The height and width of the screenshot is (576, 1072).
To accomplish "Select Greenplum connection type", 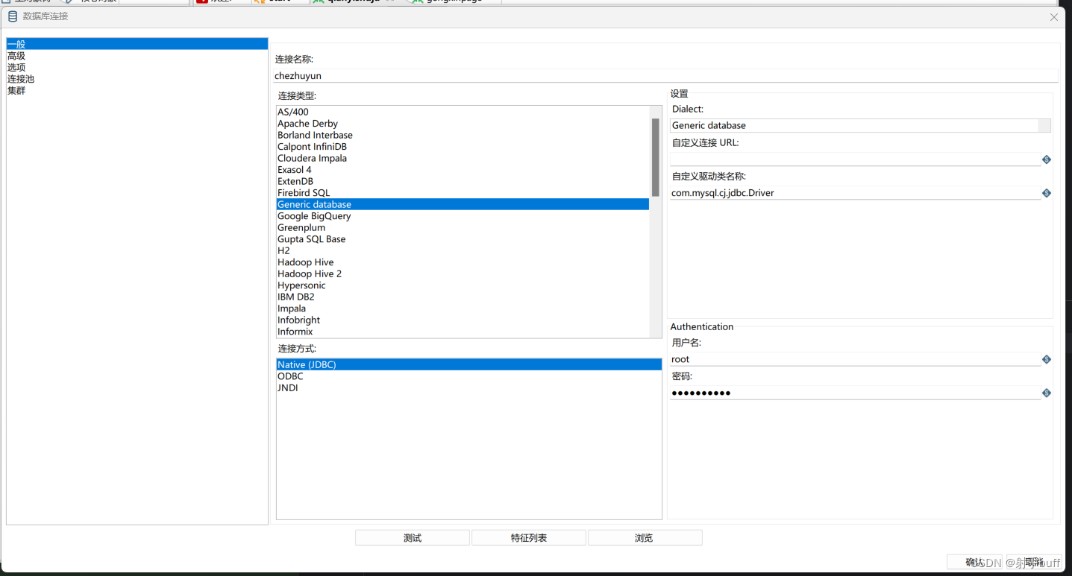I will pyautogui.click(x=463, y=227).
